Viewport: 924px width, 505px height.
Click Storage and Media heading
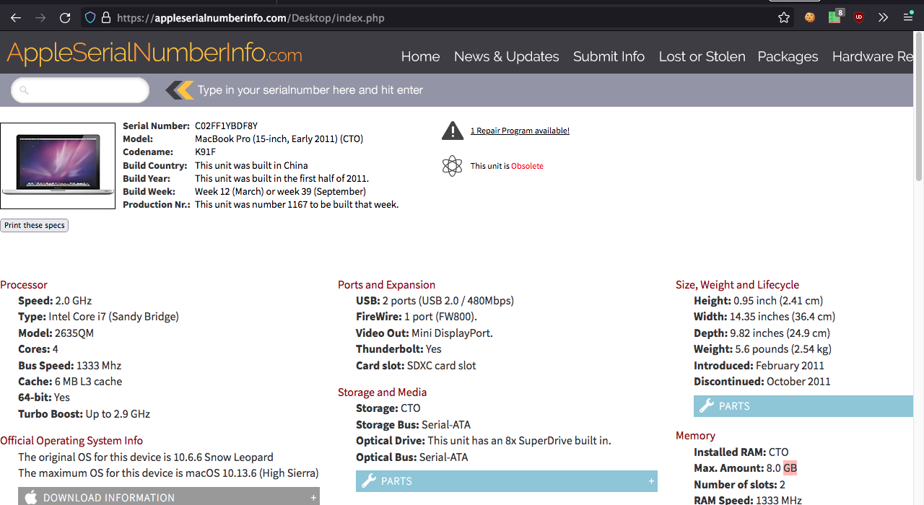pyautogui.click(x=382, y=392)
